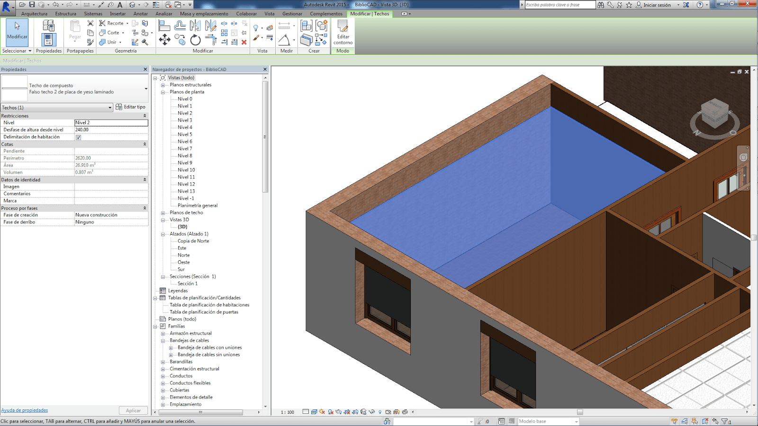Collapse the Restricciones properties section
The width and height of the screenshot is (758, 426).
click(x=144, y=116)
